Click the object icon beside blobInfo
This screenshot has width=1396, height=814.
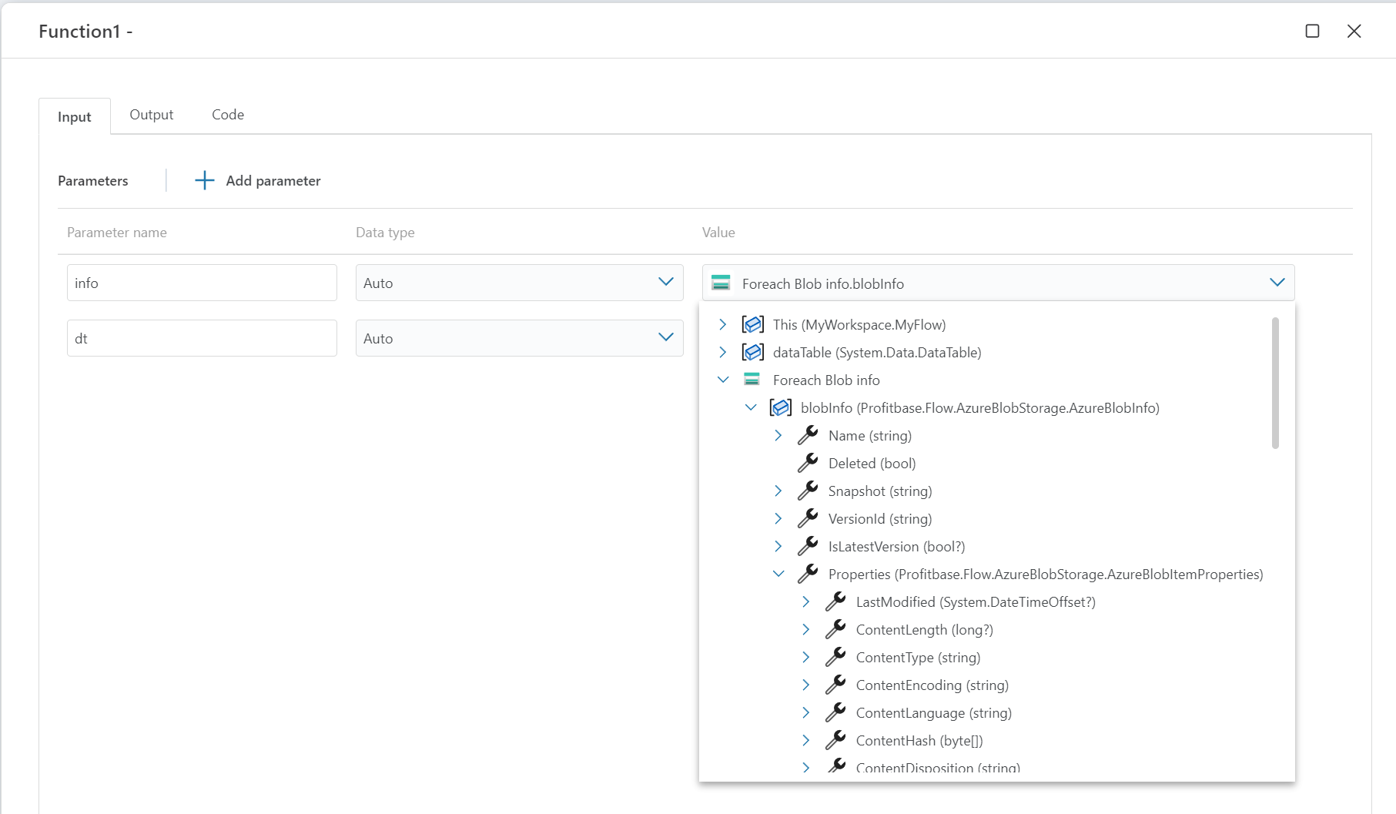(x=781, y=408)
